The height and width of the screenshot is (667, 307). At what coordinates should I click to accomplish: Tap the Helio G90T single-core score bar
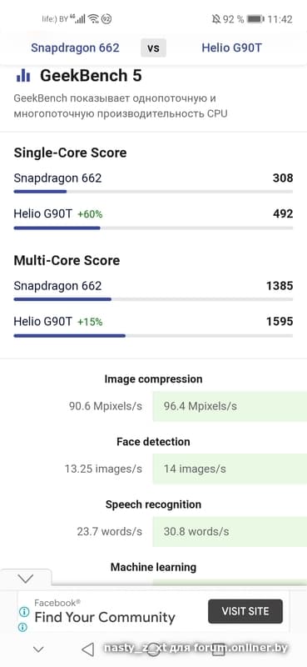[153, 228]
